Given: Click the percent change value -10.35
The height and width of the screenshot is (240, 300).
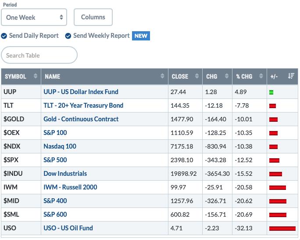Looking at the screenshot, I should 243,133.
